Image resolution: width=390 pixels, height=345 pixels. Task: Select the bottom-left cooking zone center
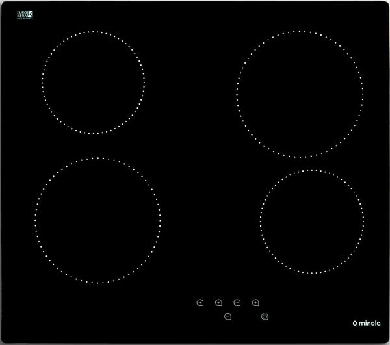(x=97, y=220)
